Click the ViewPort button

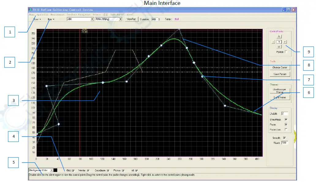(x=131, y=19)
